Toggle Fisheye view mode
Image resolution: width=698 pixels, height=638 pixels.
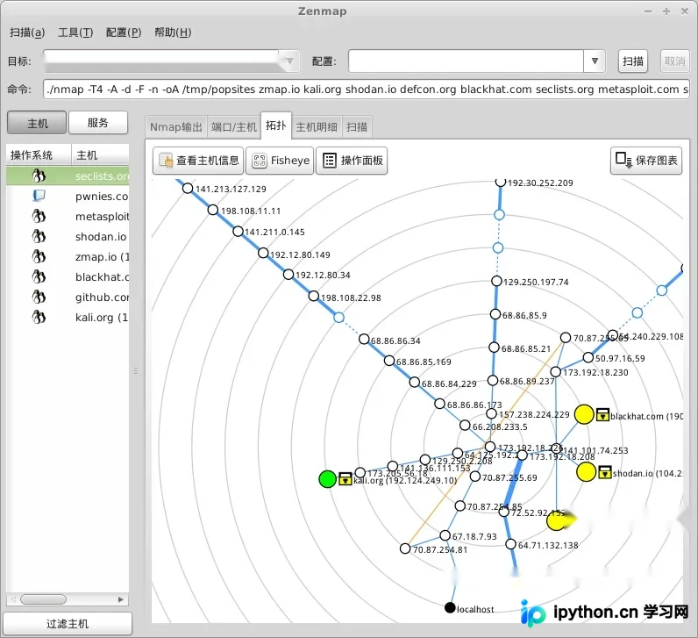click(280, 161)
